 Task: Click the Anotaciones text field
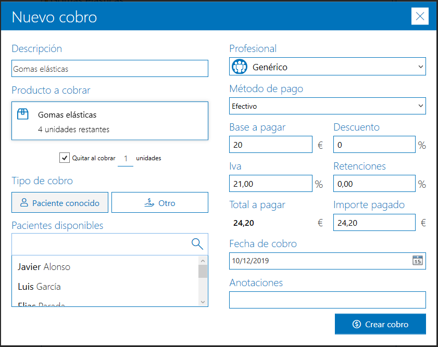point(327,300)
